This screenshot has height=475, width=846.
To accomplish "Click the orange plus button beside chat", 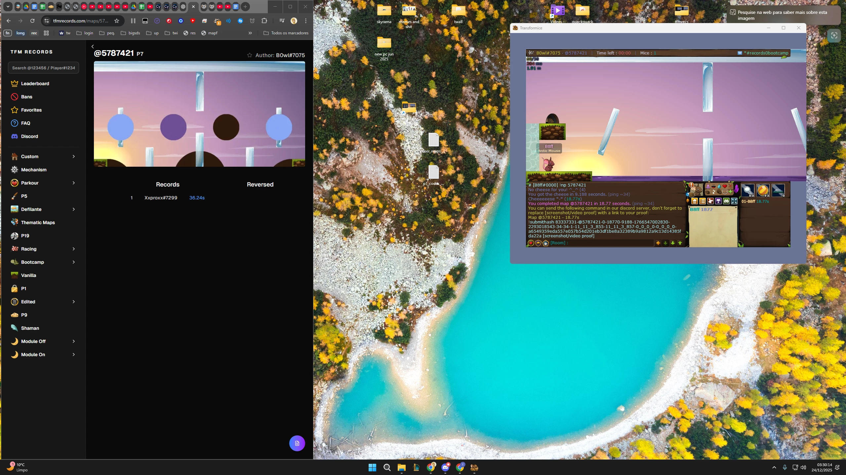I will tap(658, 243).
